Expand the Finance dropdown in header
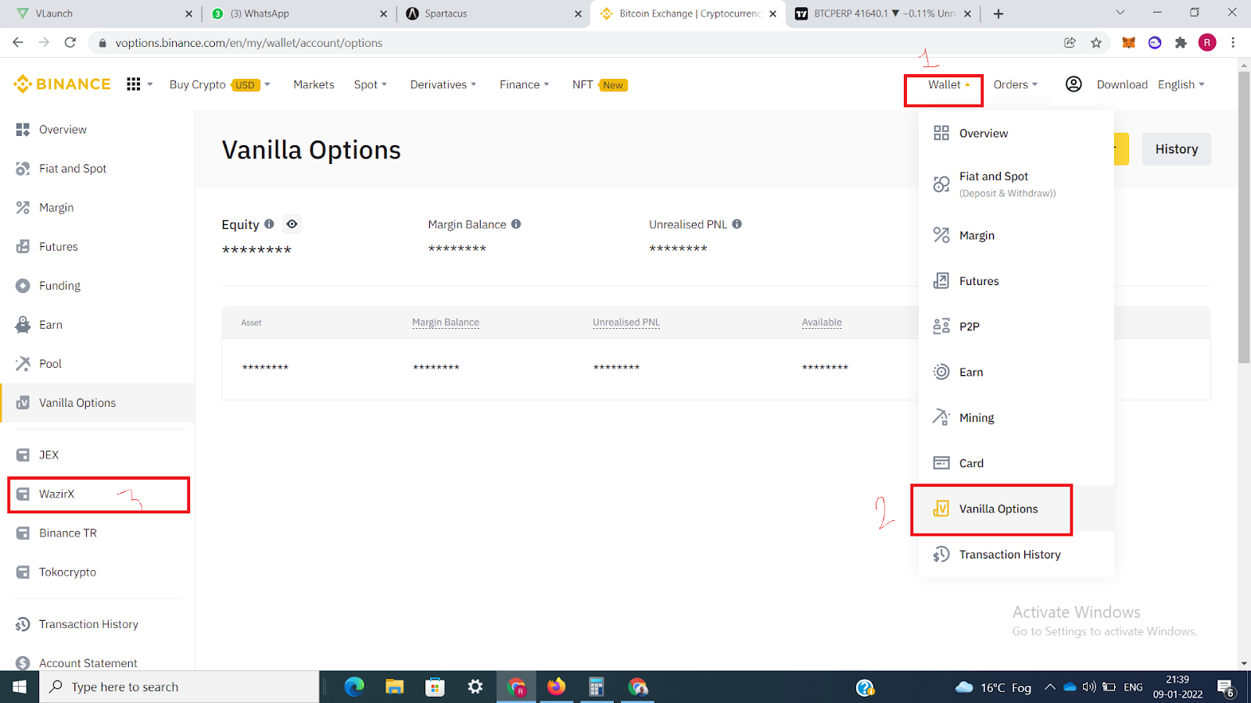Screen dimensions: 1251x703 point(524,84)
